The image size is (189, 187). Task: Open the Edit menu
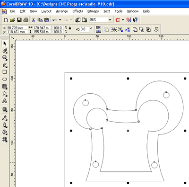pos(23,11)
